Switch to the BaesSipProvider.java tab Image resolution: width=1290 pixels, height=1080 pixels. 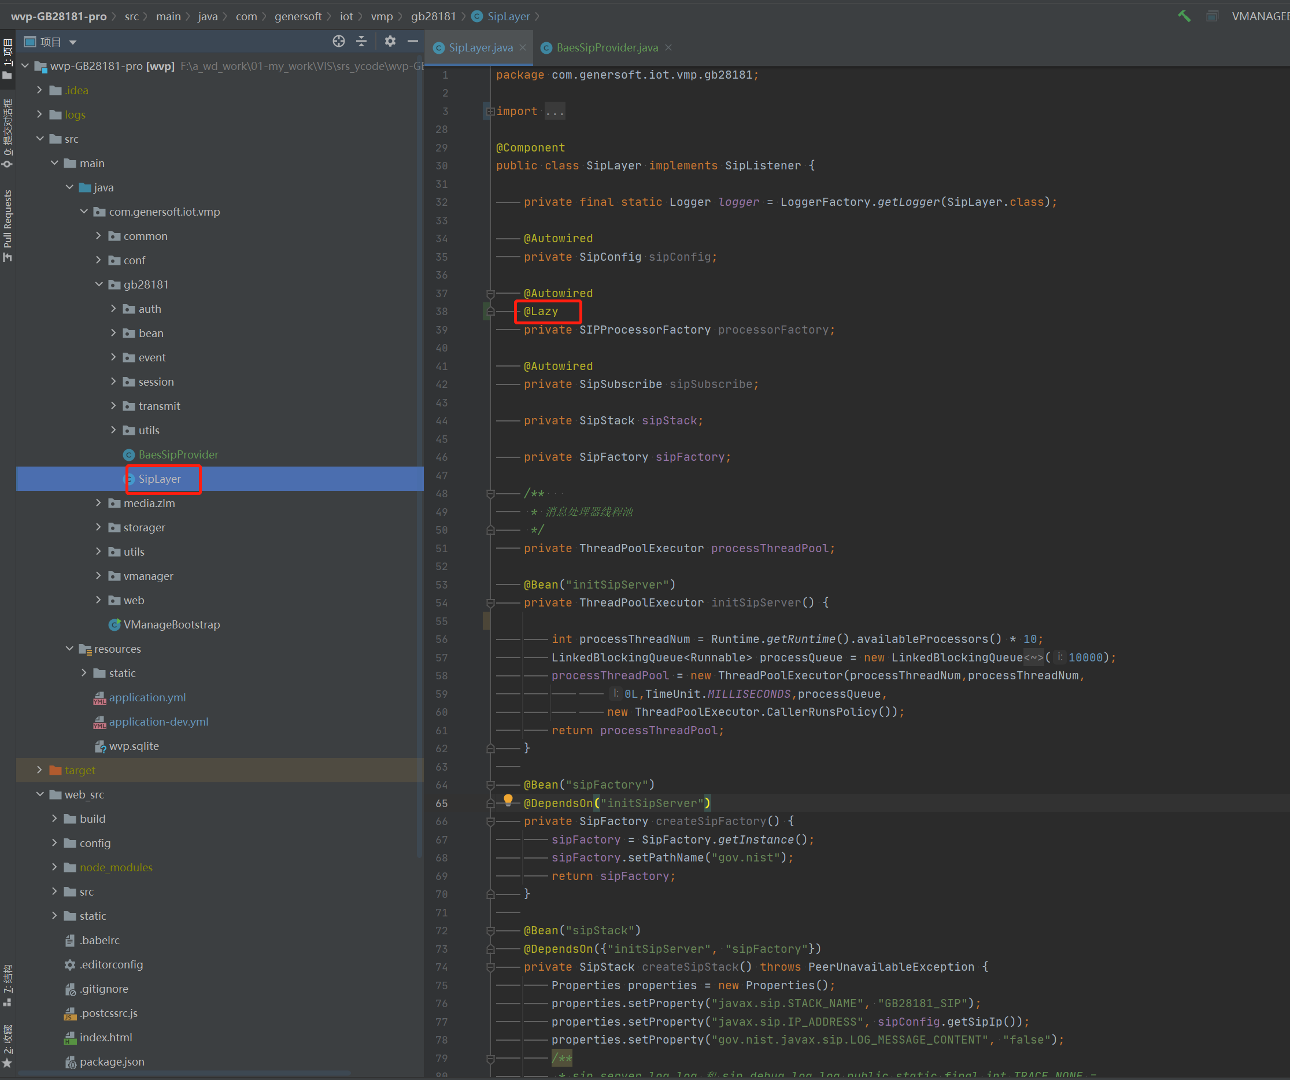607,47
